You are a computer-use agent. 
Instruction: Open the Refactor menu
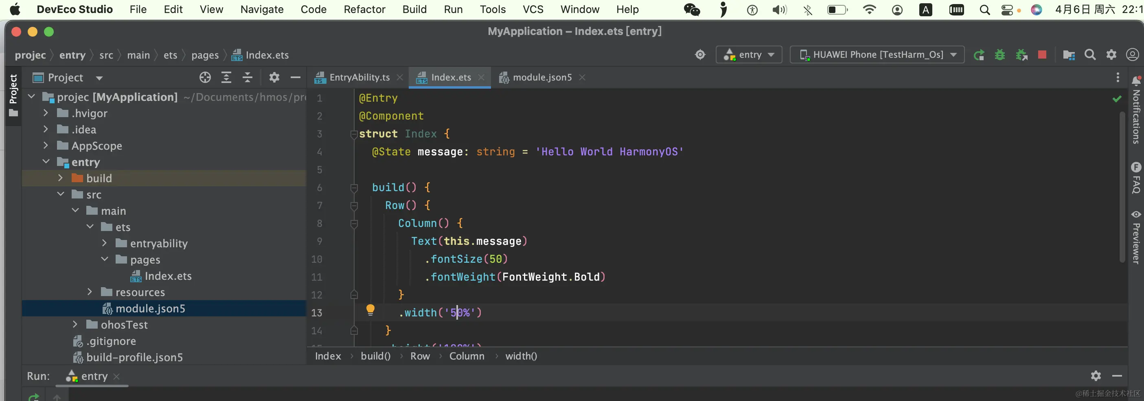[x=364, y=9]
